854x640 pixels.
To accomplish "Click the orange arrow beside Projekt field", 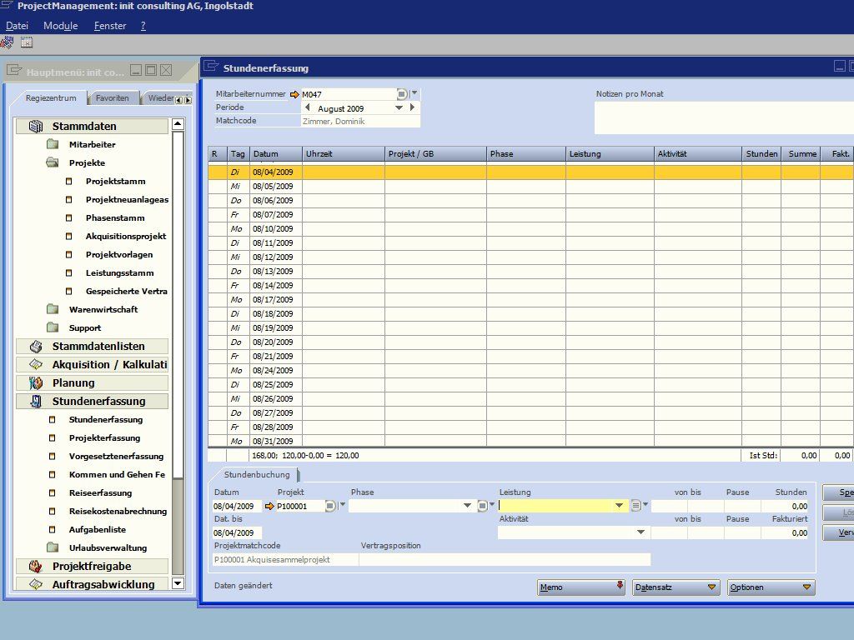I will pyautogui.click(x=269, y=506).
